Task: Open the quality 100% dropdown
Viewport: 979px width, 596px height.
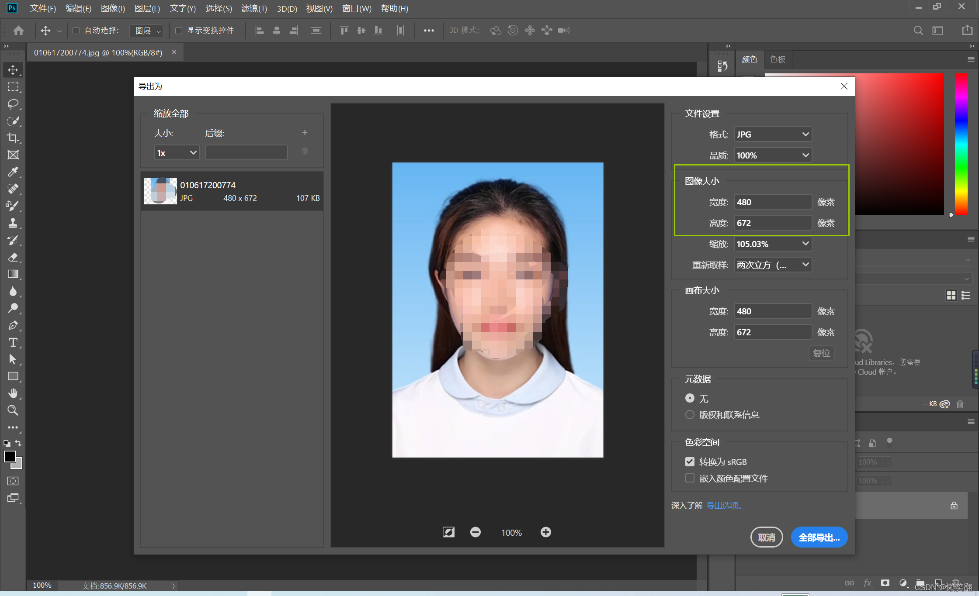Action: (x=772, y=155)
